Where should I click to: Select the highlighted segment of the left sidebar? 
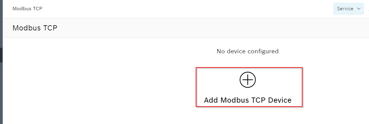click(x=1, y=55)
